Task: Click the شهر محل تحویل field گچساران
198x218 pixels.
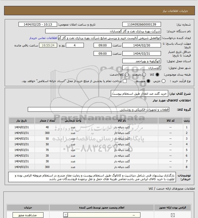Action: click(x=142, y=68)
